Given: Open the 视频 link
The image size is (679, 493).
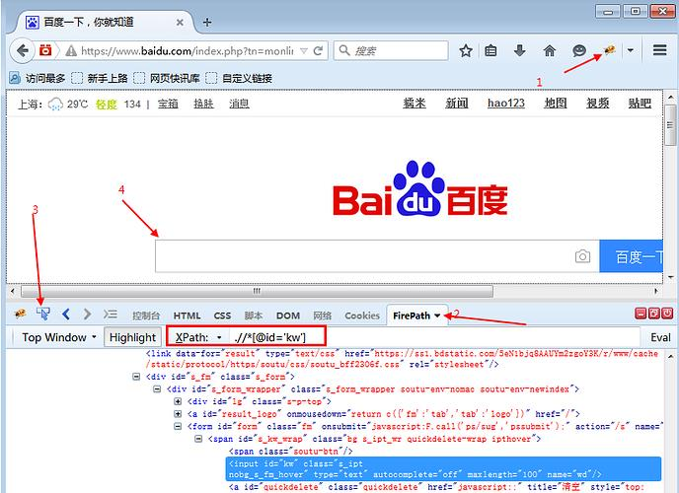Looking at the screenshot, I should pyautogui.click(x=598, y=104).
